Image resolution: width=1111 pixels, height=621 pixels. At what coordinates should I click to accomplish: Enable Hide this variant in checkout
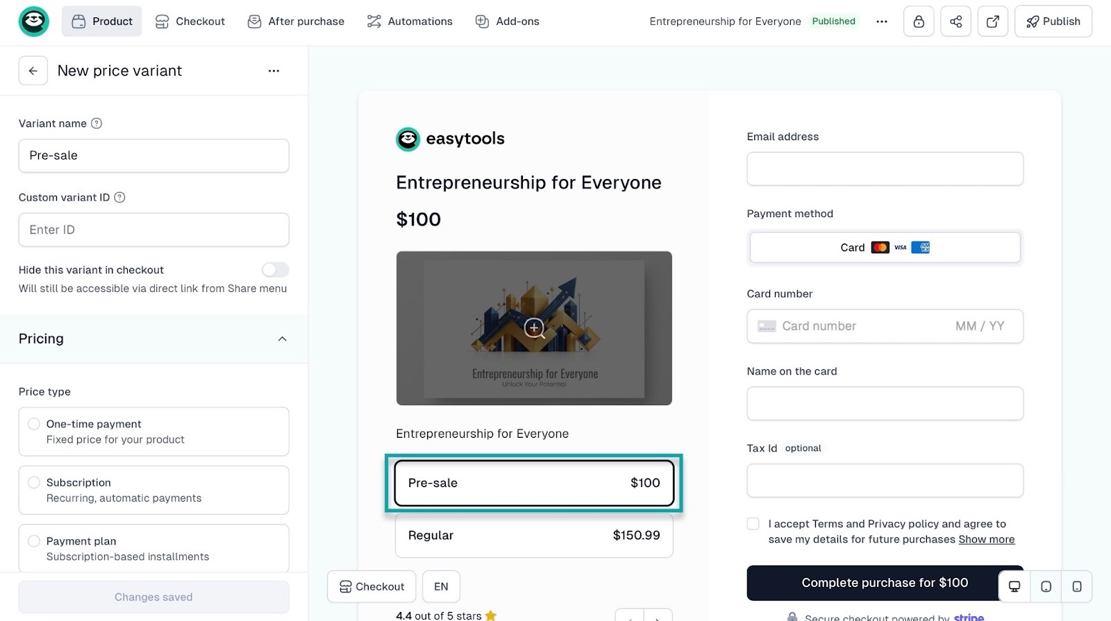pyautogui.click(x=274, y=270)
